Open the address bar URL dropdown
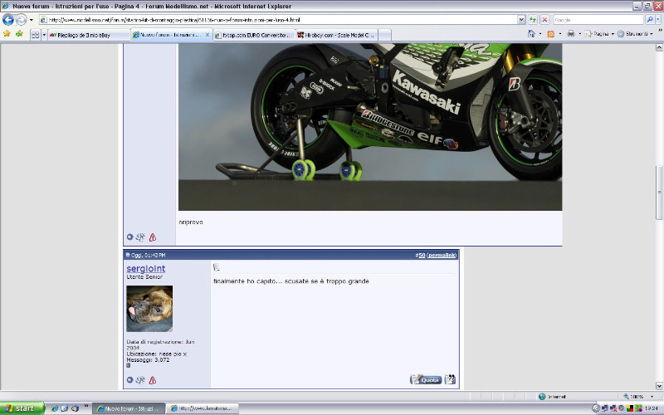The image size is (664, 415). tap(520, 19)
